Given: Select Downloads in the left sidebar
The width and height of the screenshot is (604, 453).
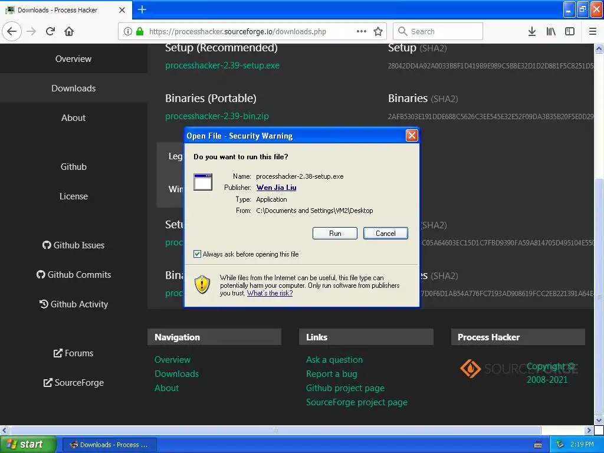Looking at the screenshot, I should (x=73, y=88).
